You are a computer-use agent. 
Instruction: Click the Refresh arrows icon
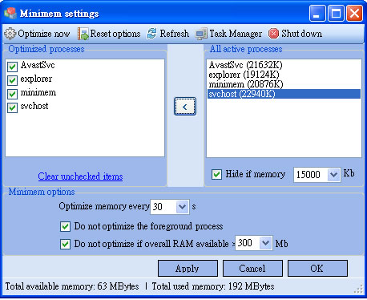(x=152, y=34)
